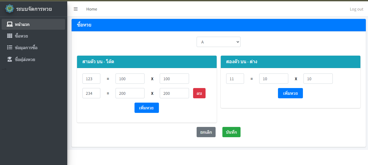Click the list icon beside ข้อมูลการซื้อ
The width and height of the screenshot is (368, 165).
click(10, 48)
